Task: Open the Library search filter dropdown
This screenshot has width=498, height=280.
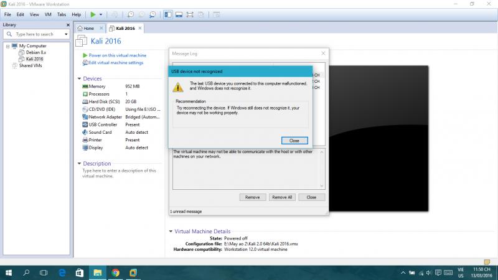Action: click(x=66, y=34)
